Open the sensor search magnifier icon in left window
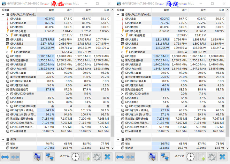The height and width of the screenshot is (164, 230). 38,157
